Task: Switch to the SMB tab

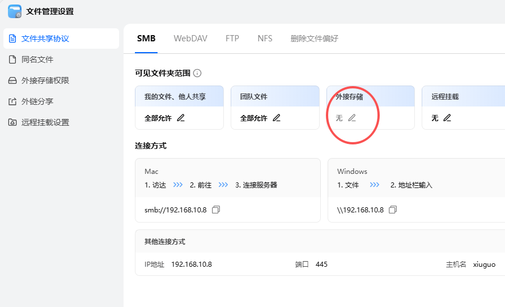Action: (146, 39)
